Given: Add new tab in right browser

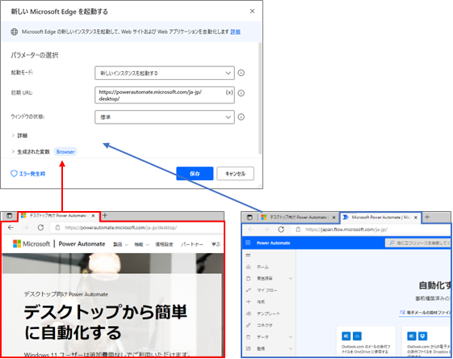Looking at the screenshot, I should pos(427,217).
